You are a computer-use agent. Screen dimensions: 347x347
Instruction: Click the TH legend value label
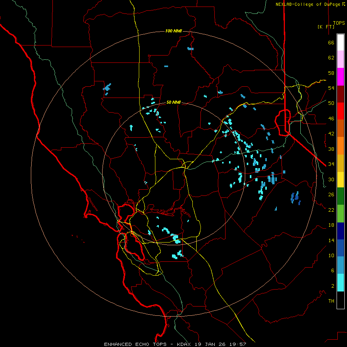[331, 301]
